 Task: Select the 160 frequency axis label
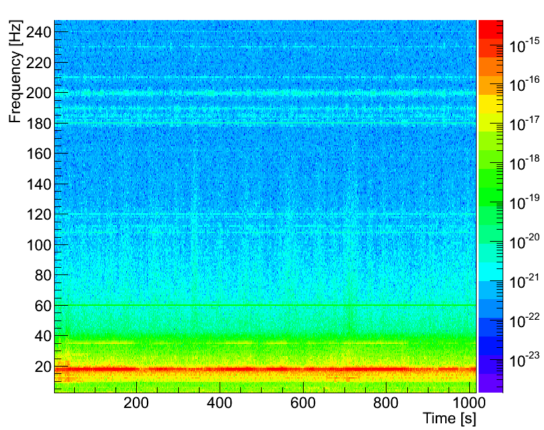39,154
